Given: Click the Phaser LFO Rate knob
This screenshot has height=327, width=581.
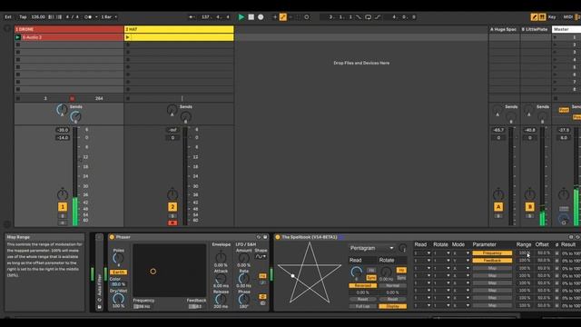Looking at the screenshot, I should [243, 279].
